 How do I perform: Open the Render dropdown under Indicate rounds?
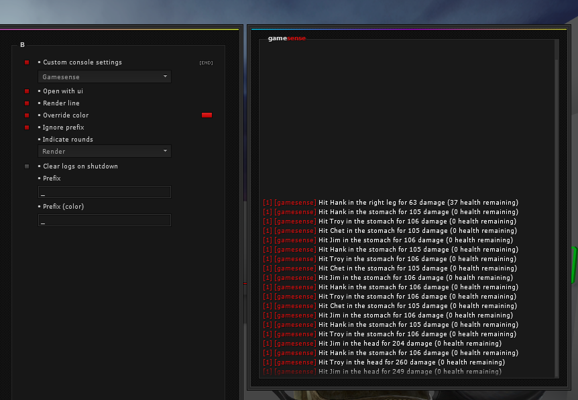click(x=105, y=151)
